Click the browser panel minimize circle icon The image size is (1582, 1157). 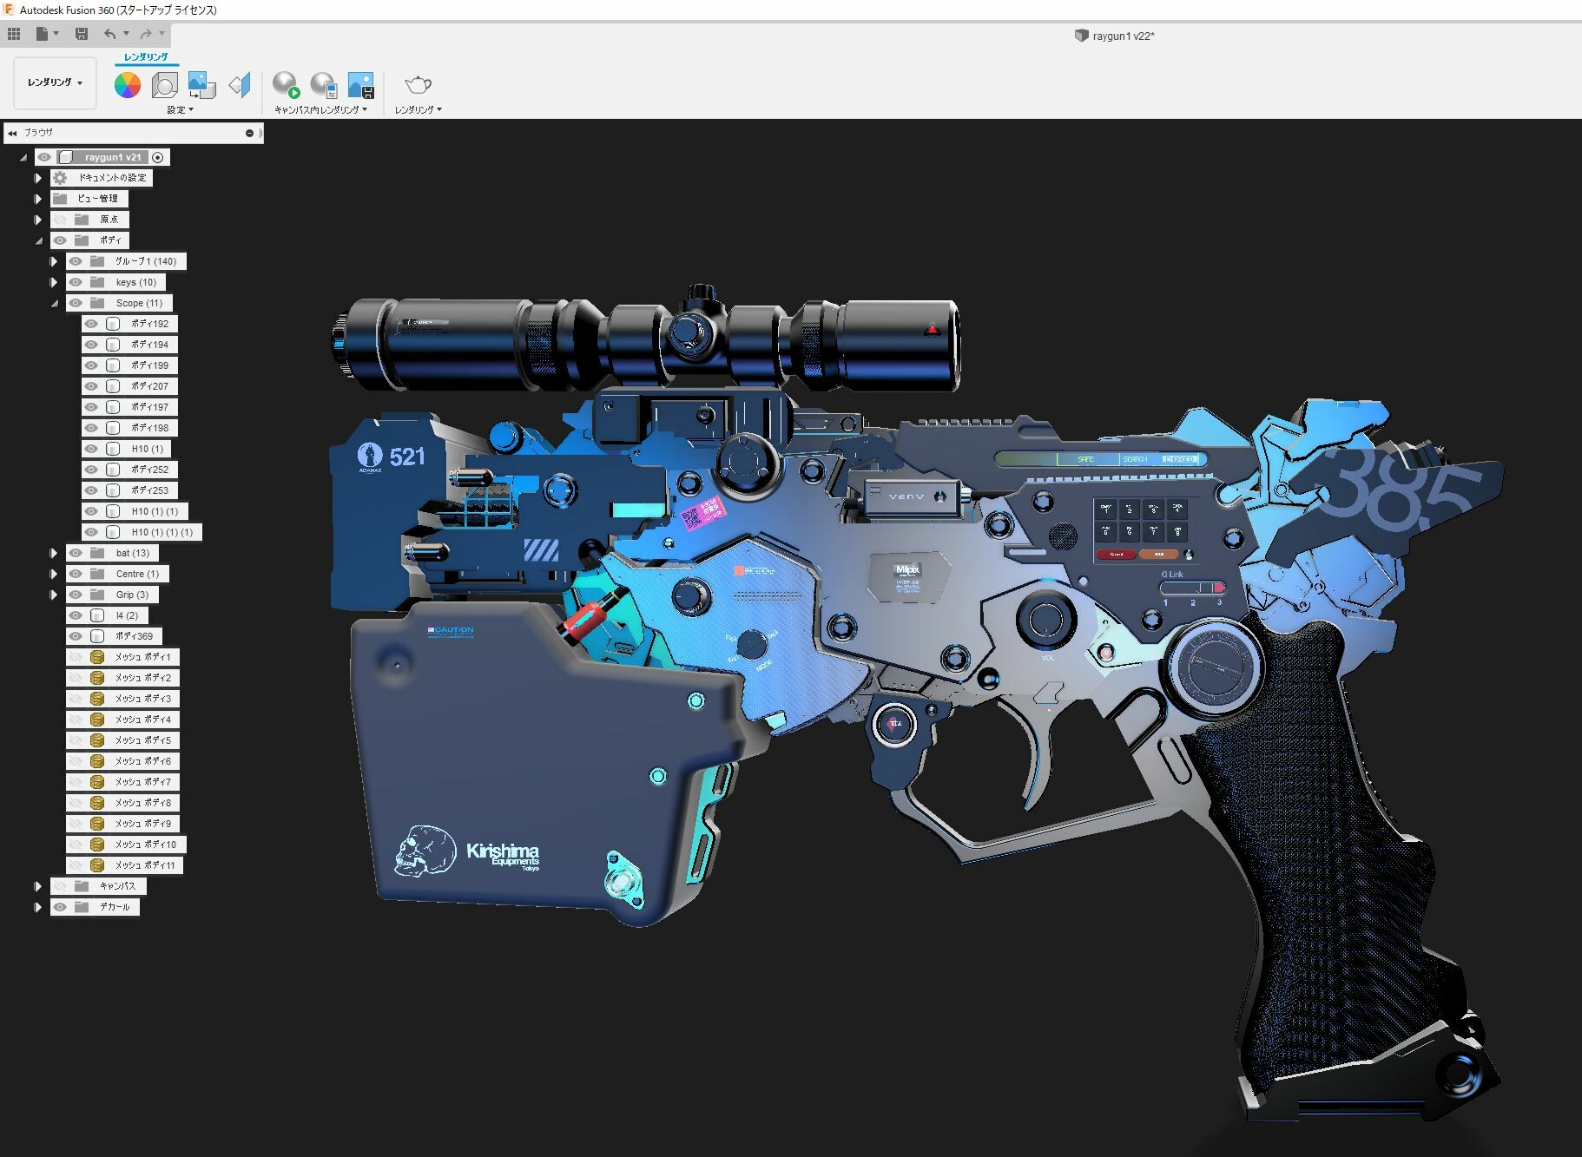coord(250,133)
